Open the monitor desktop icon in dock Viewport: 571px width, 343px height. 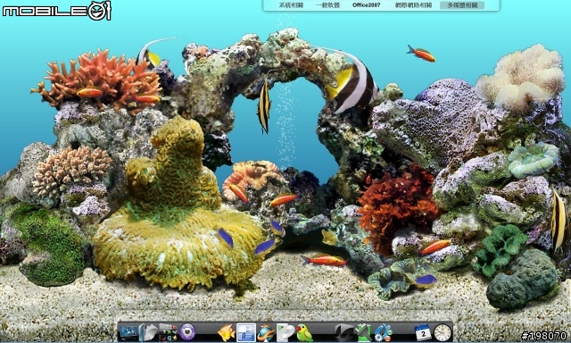129,332
